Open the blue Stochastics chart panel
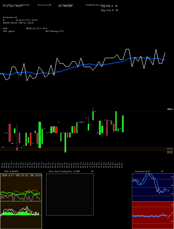This screenshot has width=174, height=229. (153, 187)
